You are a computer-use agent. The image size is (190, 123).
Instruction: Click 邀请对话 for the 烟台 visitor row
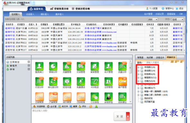[10, 28]
